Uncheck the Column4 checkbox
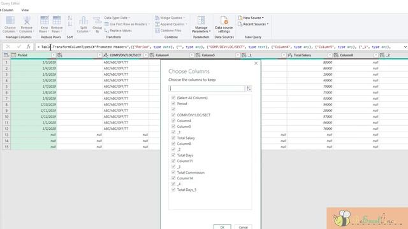 coord(173,120)
